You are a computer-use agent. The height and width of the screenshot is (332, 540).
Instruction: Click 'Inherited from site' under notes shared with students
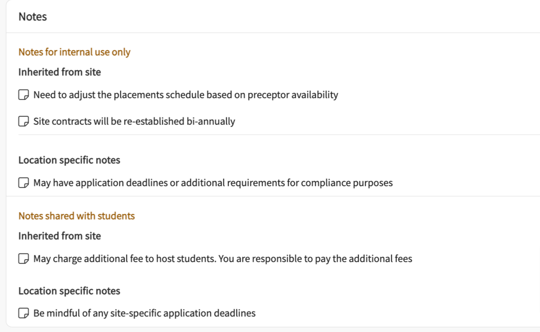point(60,236)
